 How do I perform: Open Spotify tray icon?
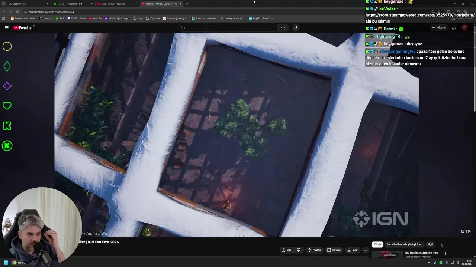[441, 263]
